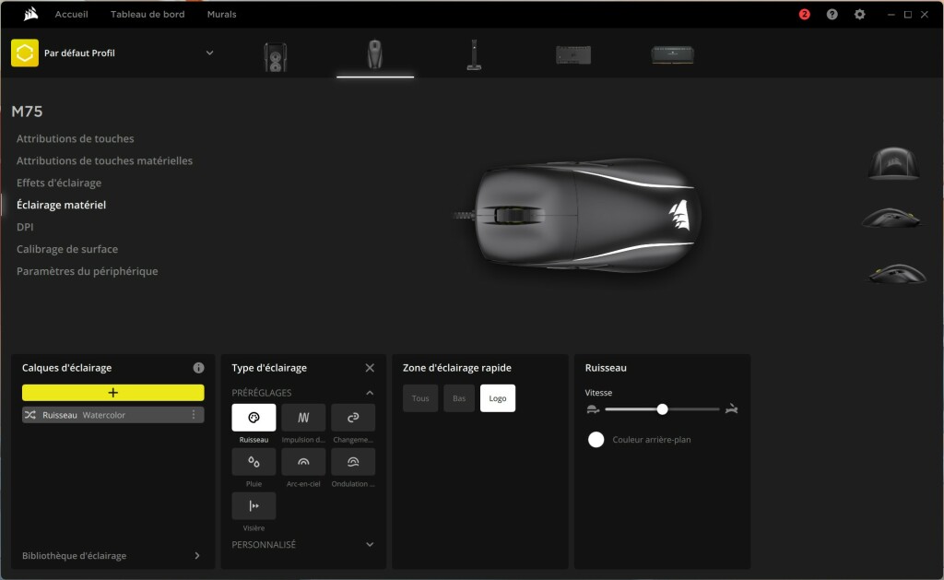Screen dimensions: 944x580
Task: Select the Ruisseau lighting effect preset
Action: pos(253,417)
